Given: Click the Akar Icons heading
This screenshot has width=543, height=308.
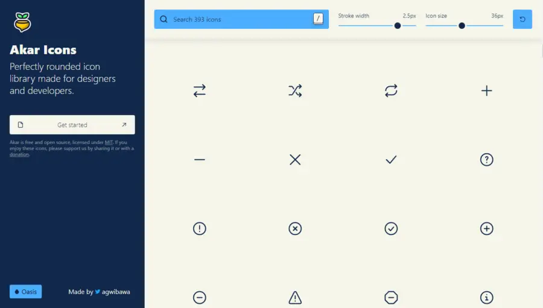Looking at the screenshot, I should pos(43,50).
